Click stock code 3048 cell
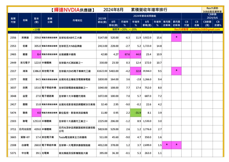The width and height of the screenshot is (229, 162). [x=13, y=96]
